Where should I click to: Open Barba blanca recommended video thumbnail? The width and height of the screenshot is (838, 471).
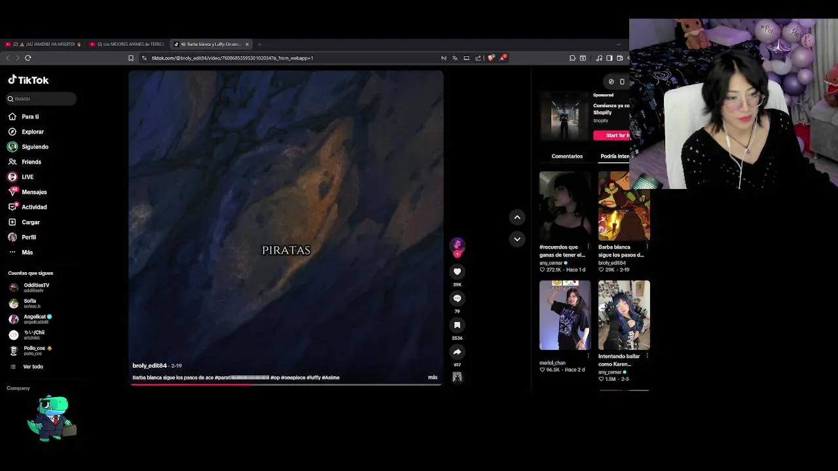tap(624, 206)
